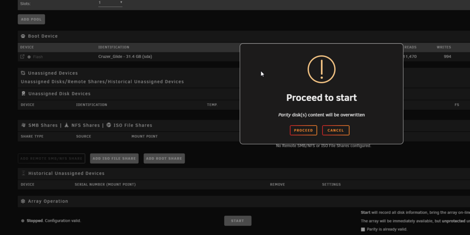The width and height of the screenshot is (470, 235).
Task: Click Historical Unassigned Devices hourglass icon
Action: click(23, 173)
